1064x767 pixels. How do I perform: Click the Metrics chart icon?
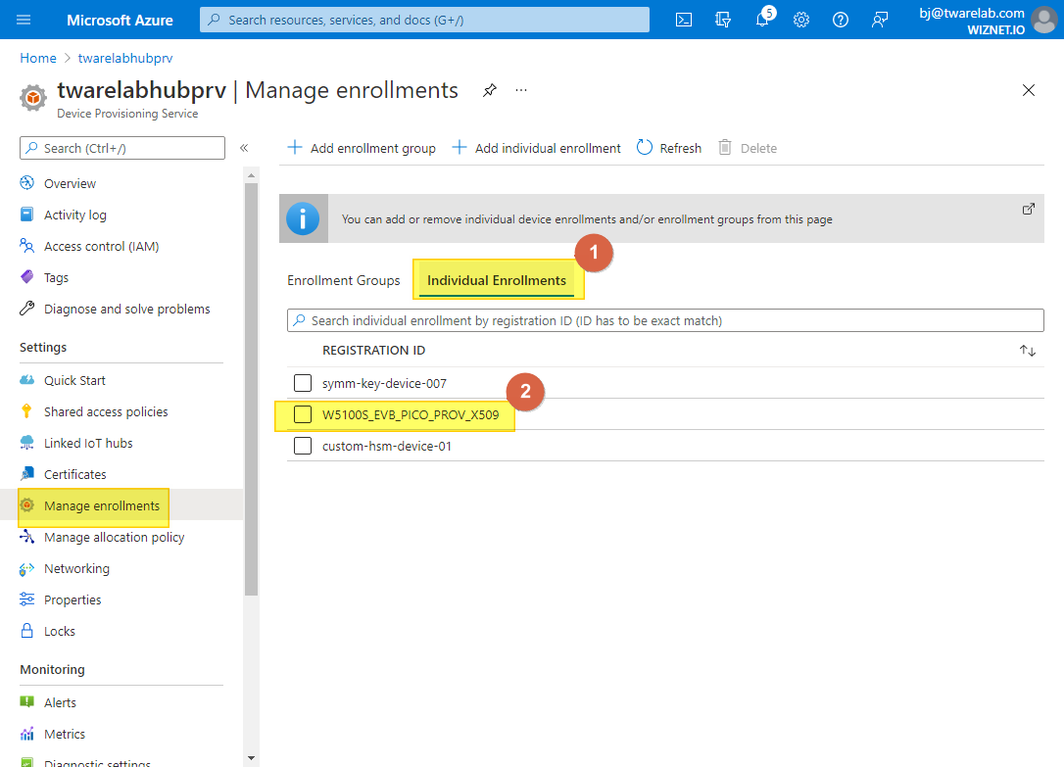pos(27,734)
